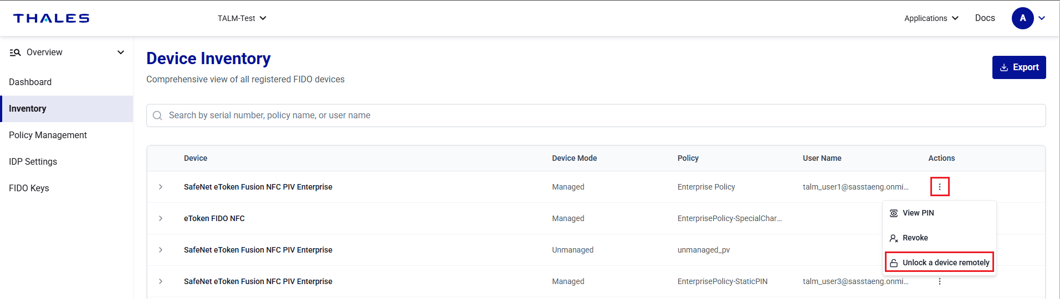Select Inventory in sidebar
This screenshot has height=299, width=1060.
coord(67,109)
